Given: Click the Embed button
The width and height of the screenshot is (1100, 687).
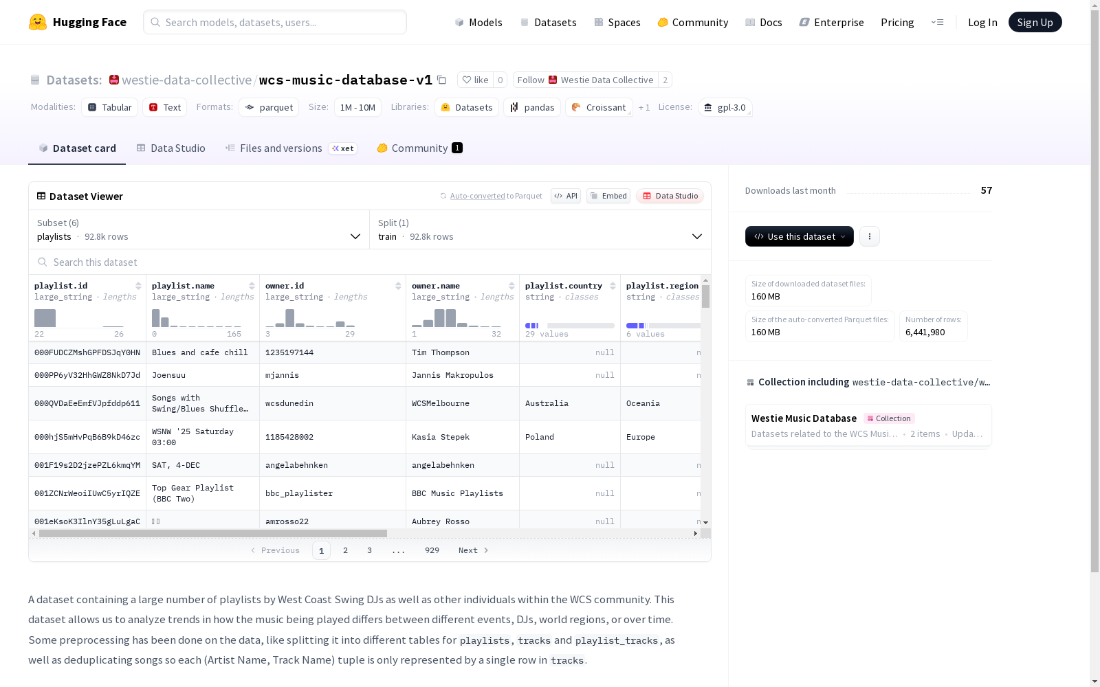Looking at the screenshot, I should click(x=608, y=196).
